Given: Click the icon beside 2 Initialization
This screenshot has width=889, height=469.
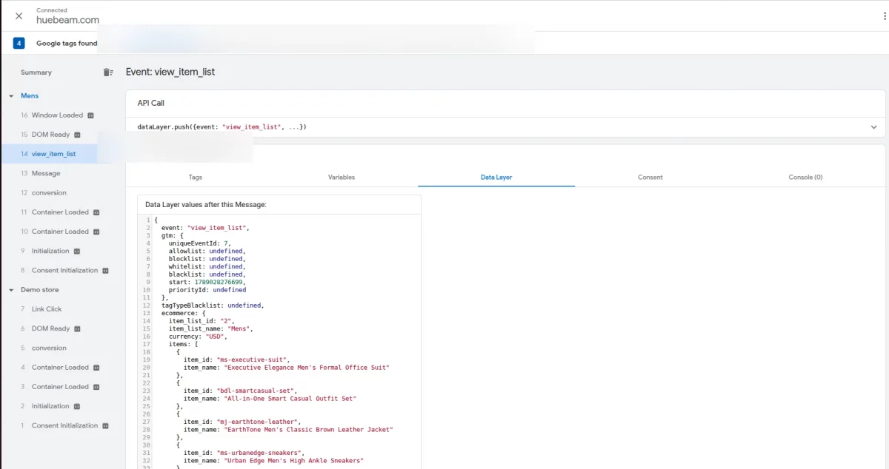Looking at the screenshot, I should 77,406.
